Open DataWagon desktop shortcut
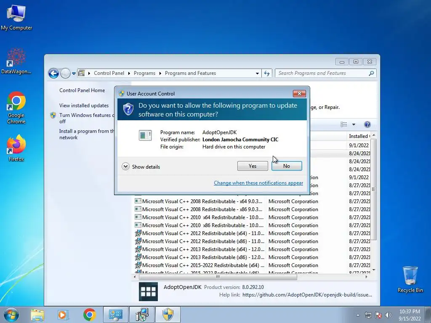This screenshot has height=323, width=431. point(16,61)
